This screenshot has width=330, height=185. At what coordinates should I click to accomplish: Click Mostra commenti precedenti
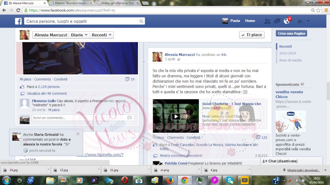coord(181,156)
